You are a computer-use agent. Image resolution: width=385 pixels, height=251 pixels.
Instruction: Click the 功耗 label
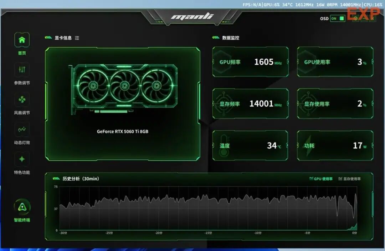pyautogui.click(x=309, y=146)
